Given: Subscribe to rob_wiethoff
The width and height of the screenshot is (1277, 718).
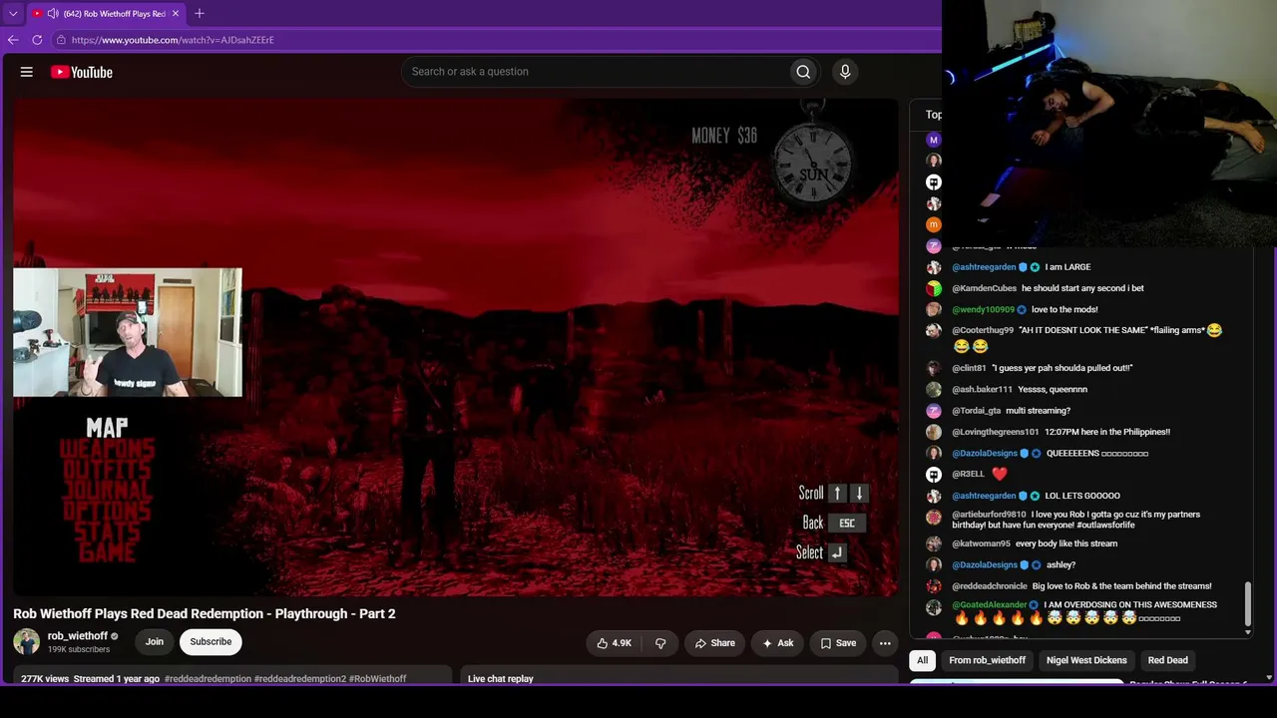Looking at the screenshot, I should tap(211, 642).
